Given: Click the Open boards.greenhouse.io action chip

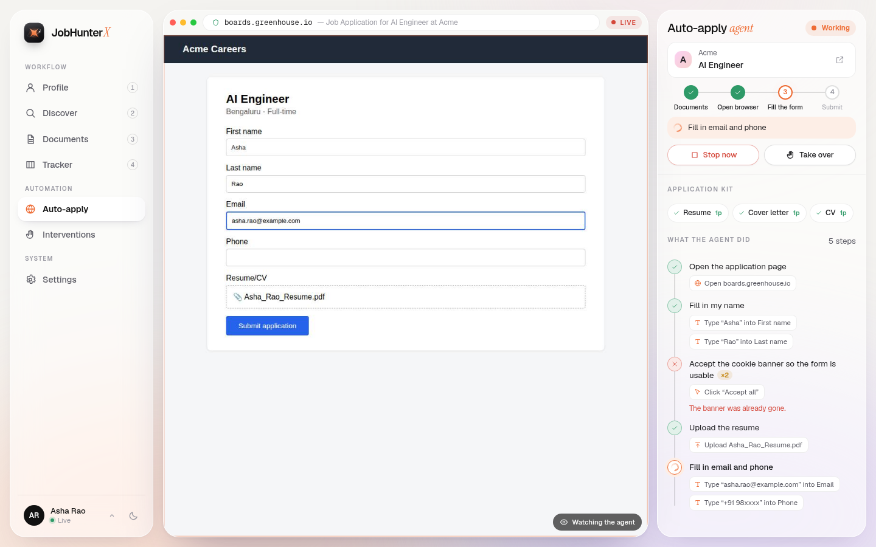Looking at the screenshot, I should 742,283.
